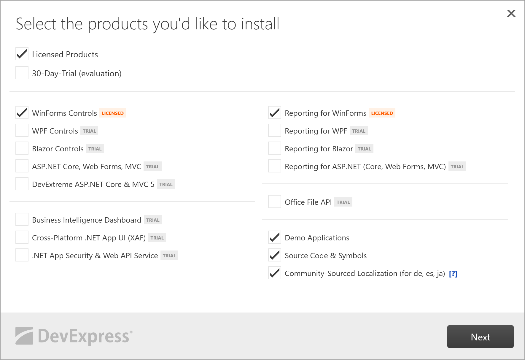Disable Demo Applications installation
Viewport: 525px width, 360px height.
click(x=275, y=237)
